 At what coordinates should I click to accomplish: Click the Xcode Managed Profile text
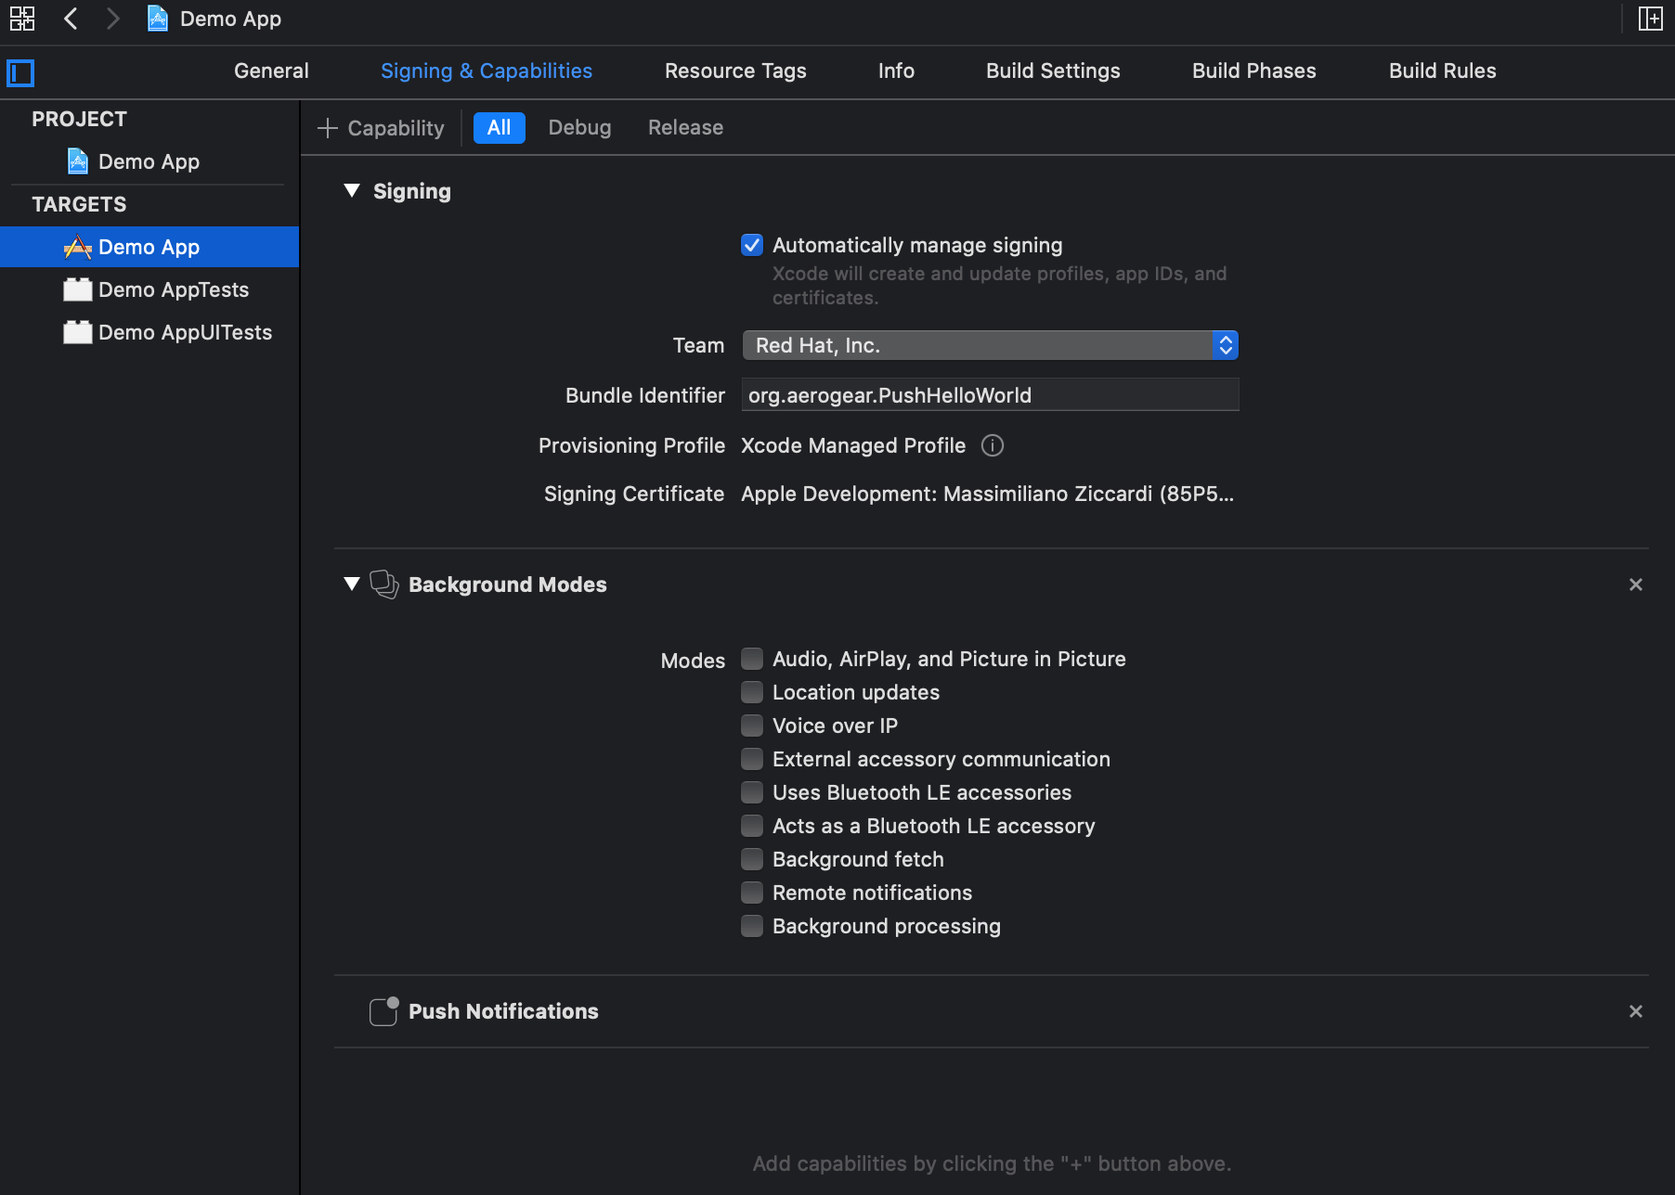(853, 445)
